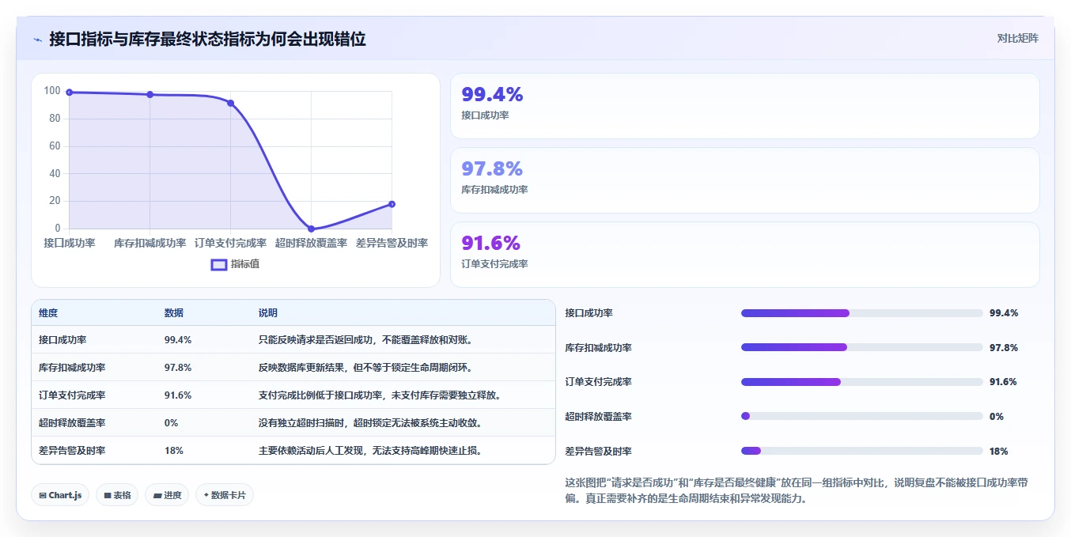Click the 差异告警及时率 x-axis label on chart
The width and height of the screenshot is (1071, 537).
[392, 243]
